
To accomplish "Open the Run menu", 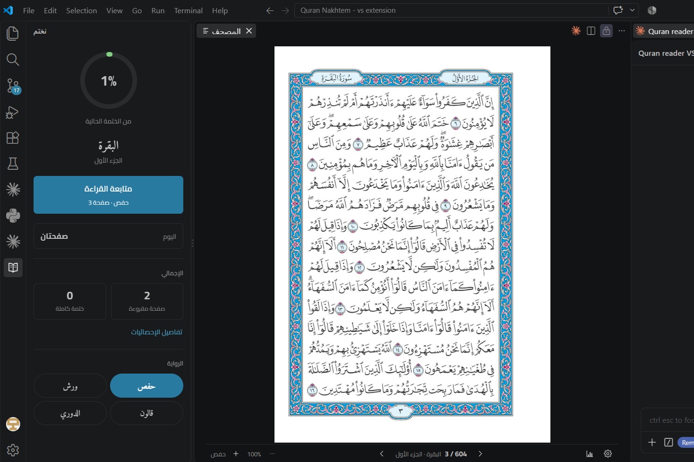I will click(158, 10).
